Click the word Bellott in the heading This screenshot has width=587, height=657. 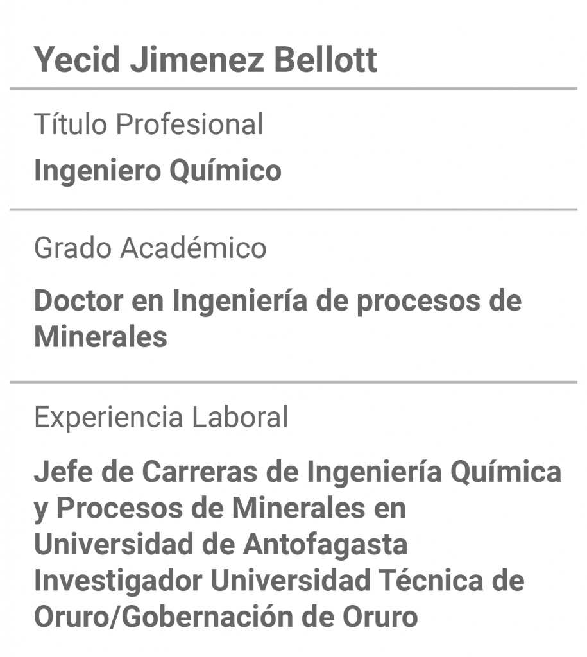325,60
